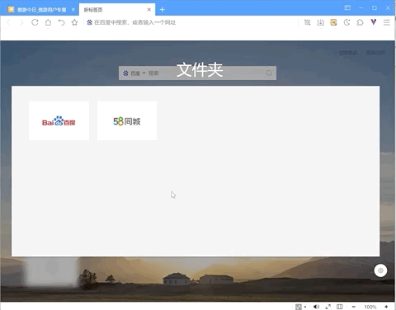The width and height of the screenshot is (396, 310).
Task: Zoom out with the minus button
Action: pyautogui.click(x=354, y=307)
